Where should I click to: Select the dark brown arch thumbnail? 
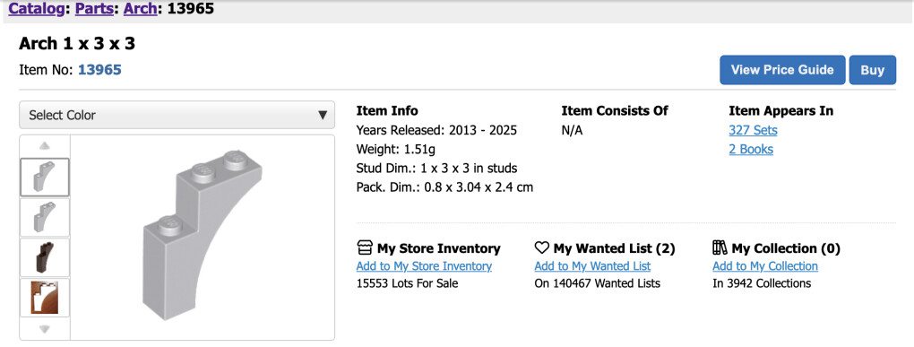pyautogui.click(x=45, y=257)
